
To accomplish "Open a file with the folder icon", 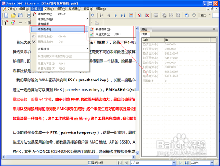I will (x=13, y=15).
